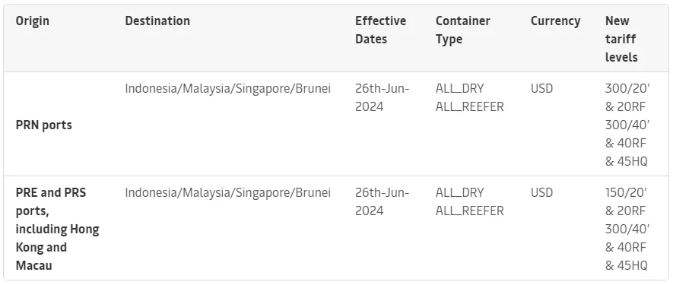Viewport: 673px width, 285px height.
Task: Select the Effective Dates column header
Action: tap(380, 30)
